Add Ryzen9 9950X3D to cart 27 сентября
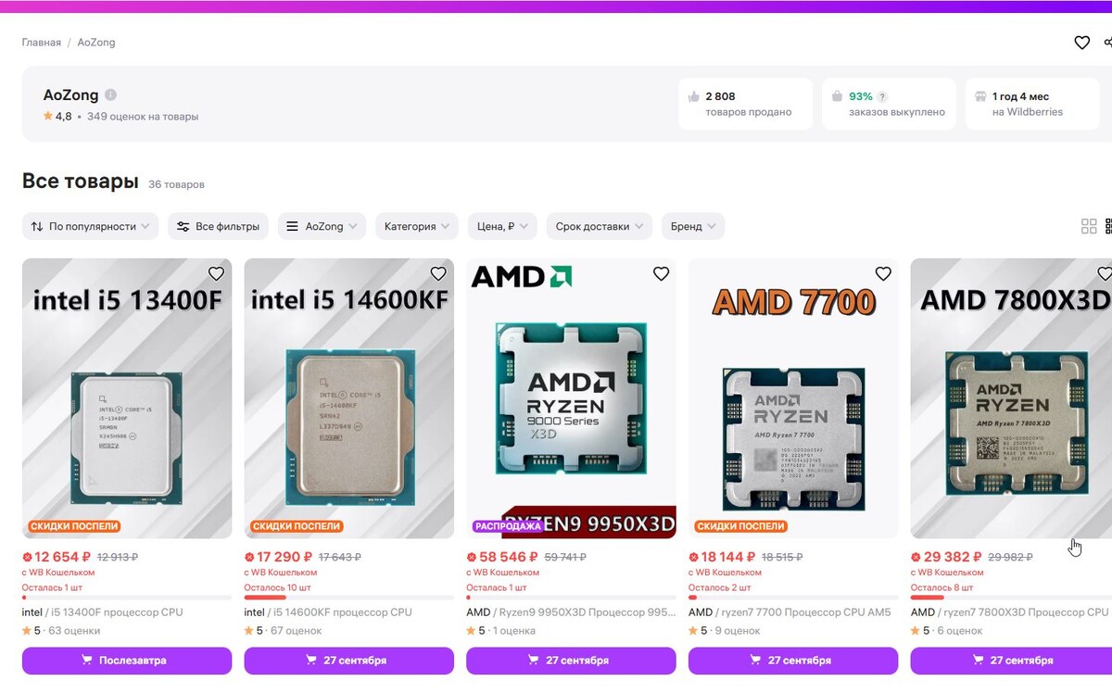This screenshot has width=1112, height=693. coord(571,661)
